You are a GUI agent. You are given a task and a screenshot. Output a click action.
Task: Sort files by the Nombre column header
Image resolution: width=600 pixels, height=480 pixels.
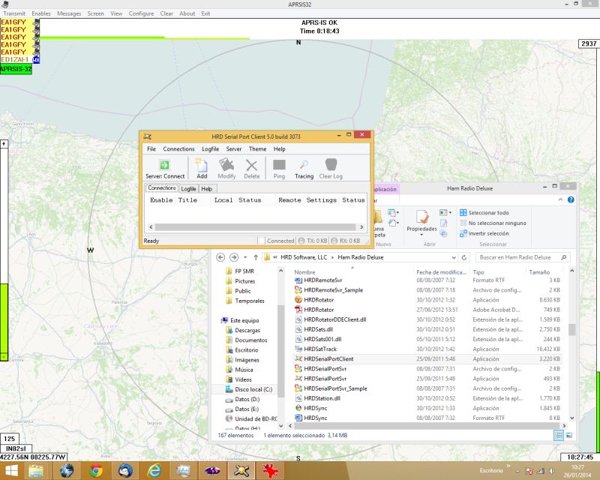(304, 272)
